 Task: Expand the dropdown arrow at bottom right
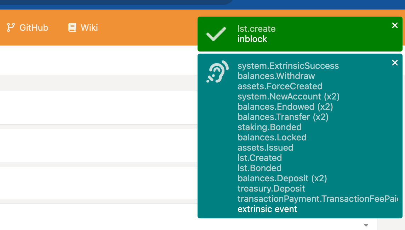(366, 225)
